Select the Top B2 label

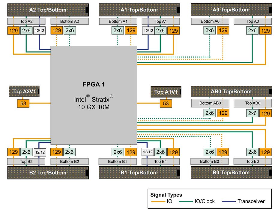26,161
